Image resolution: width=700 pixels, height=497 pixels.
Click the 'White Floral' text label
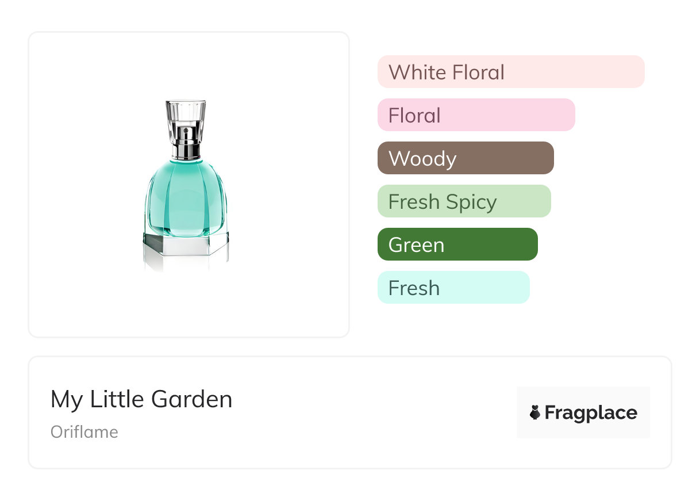(x=447, y=72)
